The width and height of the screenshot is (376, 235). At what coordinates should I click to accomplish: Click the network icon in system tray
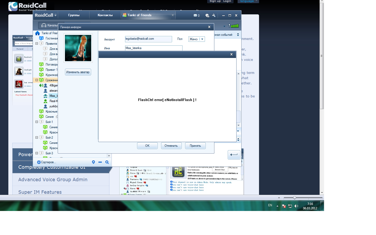click(290, 206)
